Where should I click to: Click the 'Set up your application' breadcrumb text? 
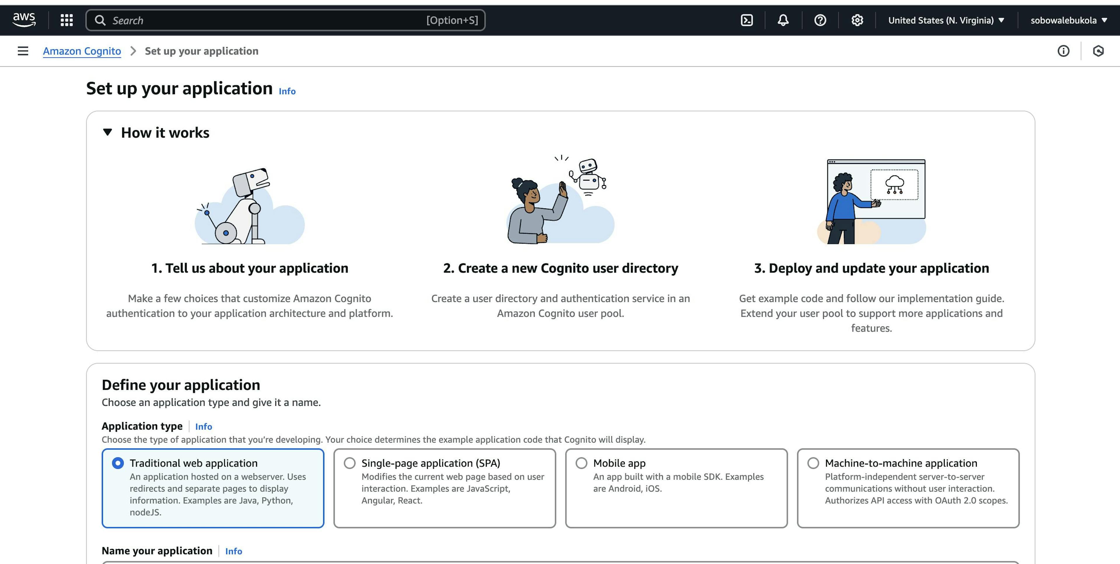pos(202,51)
